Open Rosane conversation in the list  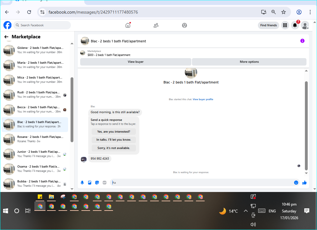[x=35, y=139]
